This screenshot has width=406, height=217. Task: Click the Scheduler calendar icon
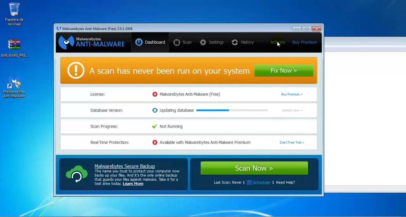(x=249, y=183)
